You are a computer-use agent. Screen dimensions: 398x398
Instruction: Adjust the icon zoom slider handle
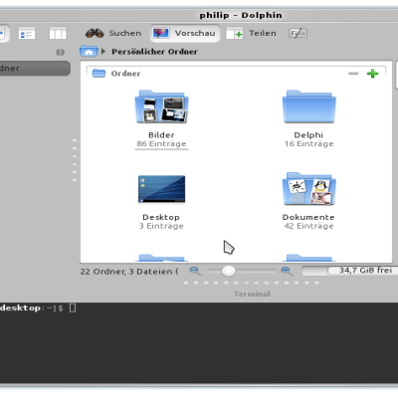(228, 271)
